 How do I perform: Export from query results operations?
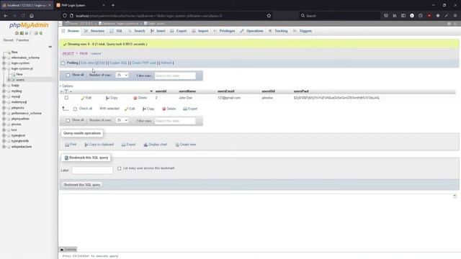128,145
